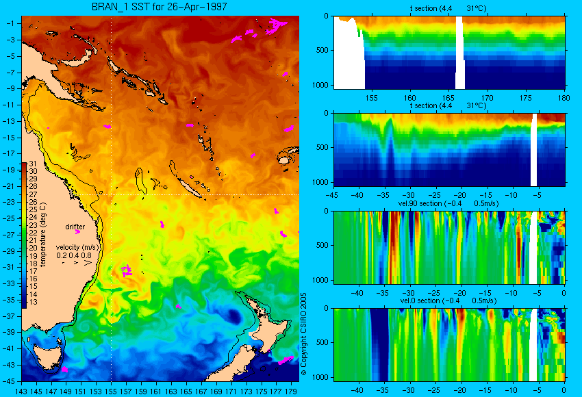Click longitude label 160 on top section axis

409,98
